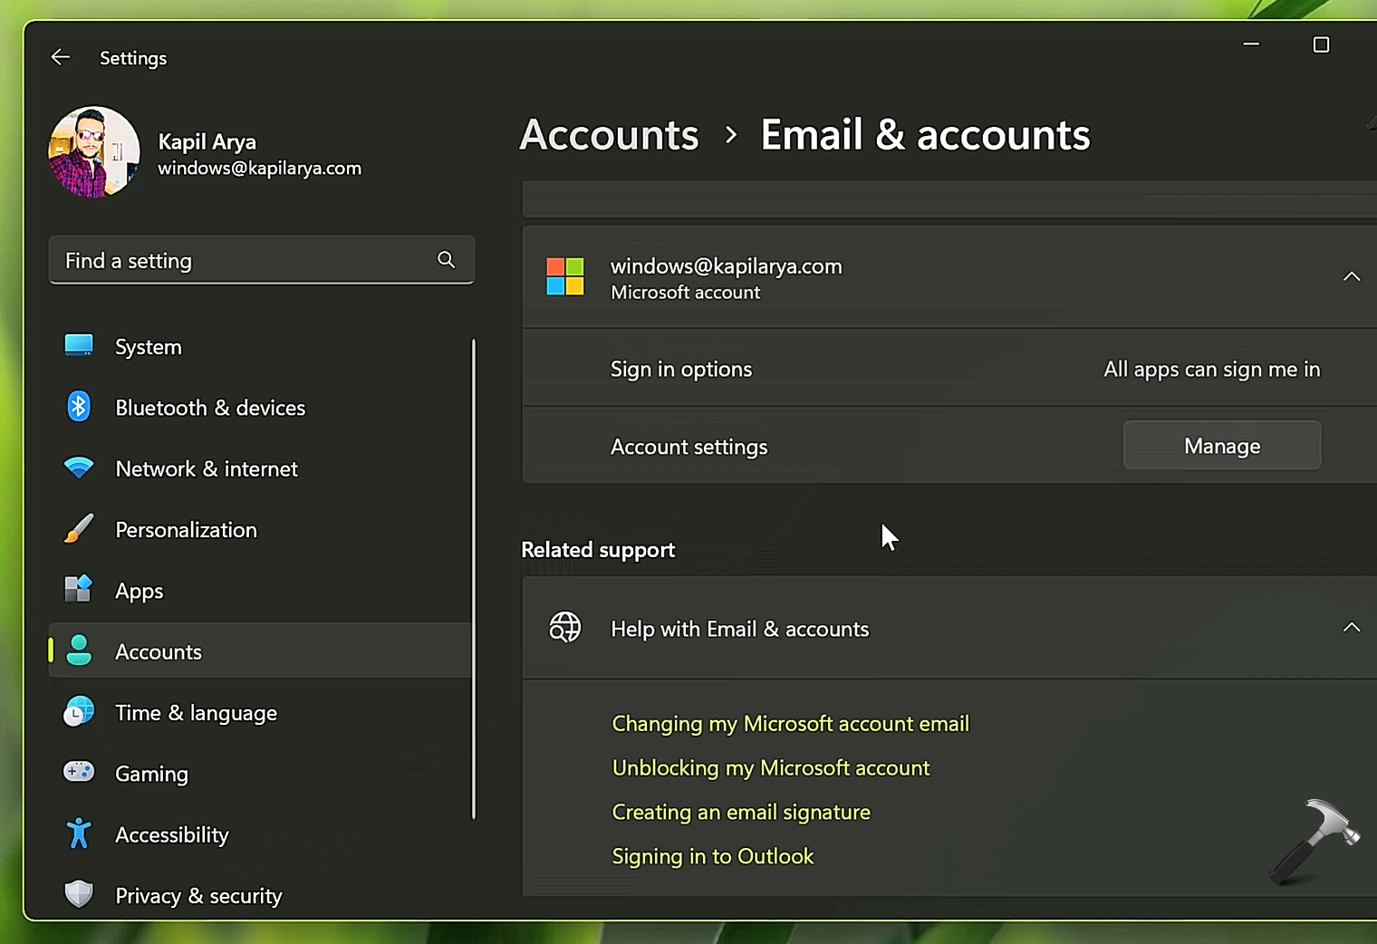
Task: Collapse the windows@kapilarya.com account section
Action: click(1351, 277)
